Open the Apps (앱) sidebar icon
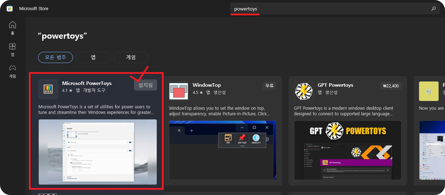The height and width of the screenshot is (195, 445). (13, 49)
